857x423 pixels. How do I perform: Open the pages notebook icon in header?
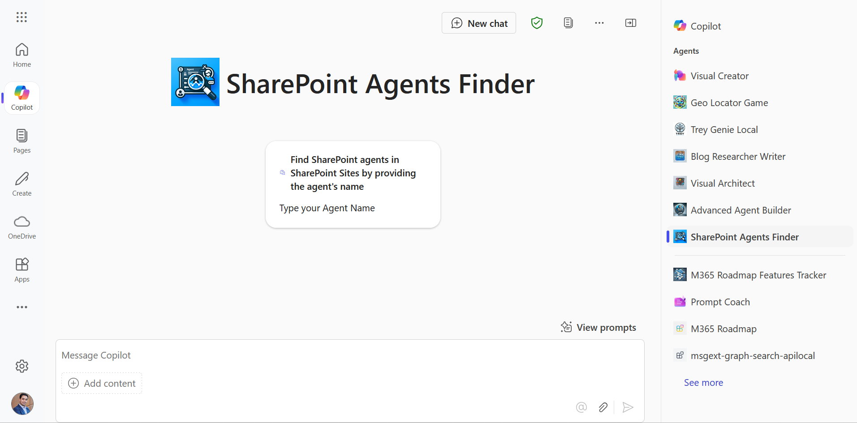pyautogui.click(x=568, y=23)
